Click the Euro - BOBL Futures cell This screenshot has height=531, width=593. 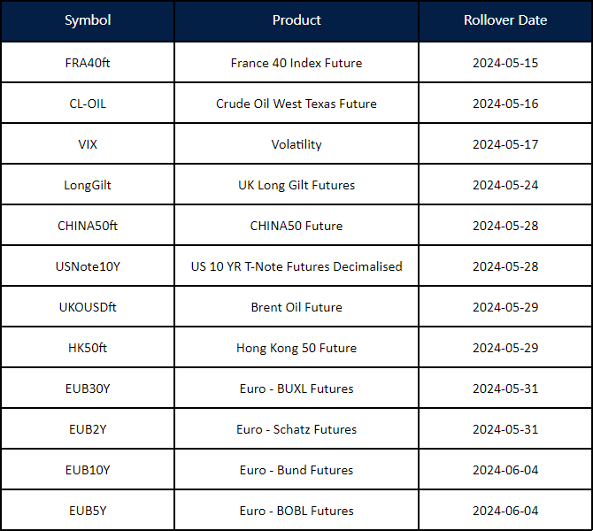point(296,511)
